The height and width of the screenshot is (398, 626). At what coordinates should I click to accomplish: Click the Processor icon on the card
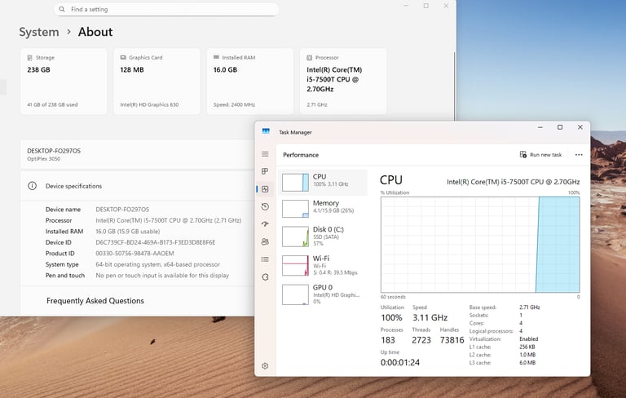[310, 58]
